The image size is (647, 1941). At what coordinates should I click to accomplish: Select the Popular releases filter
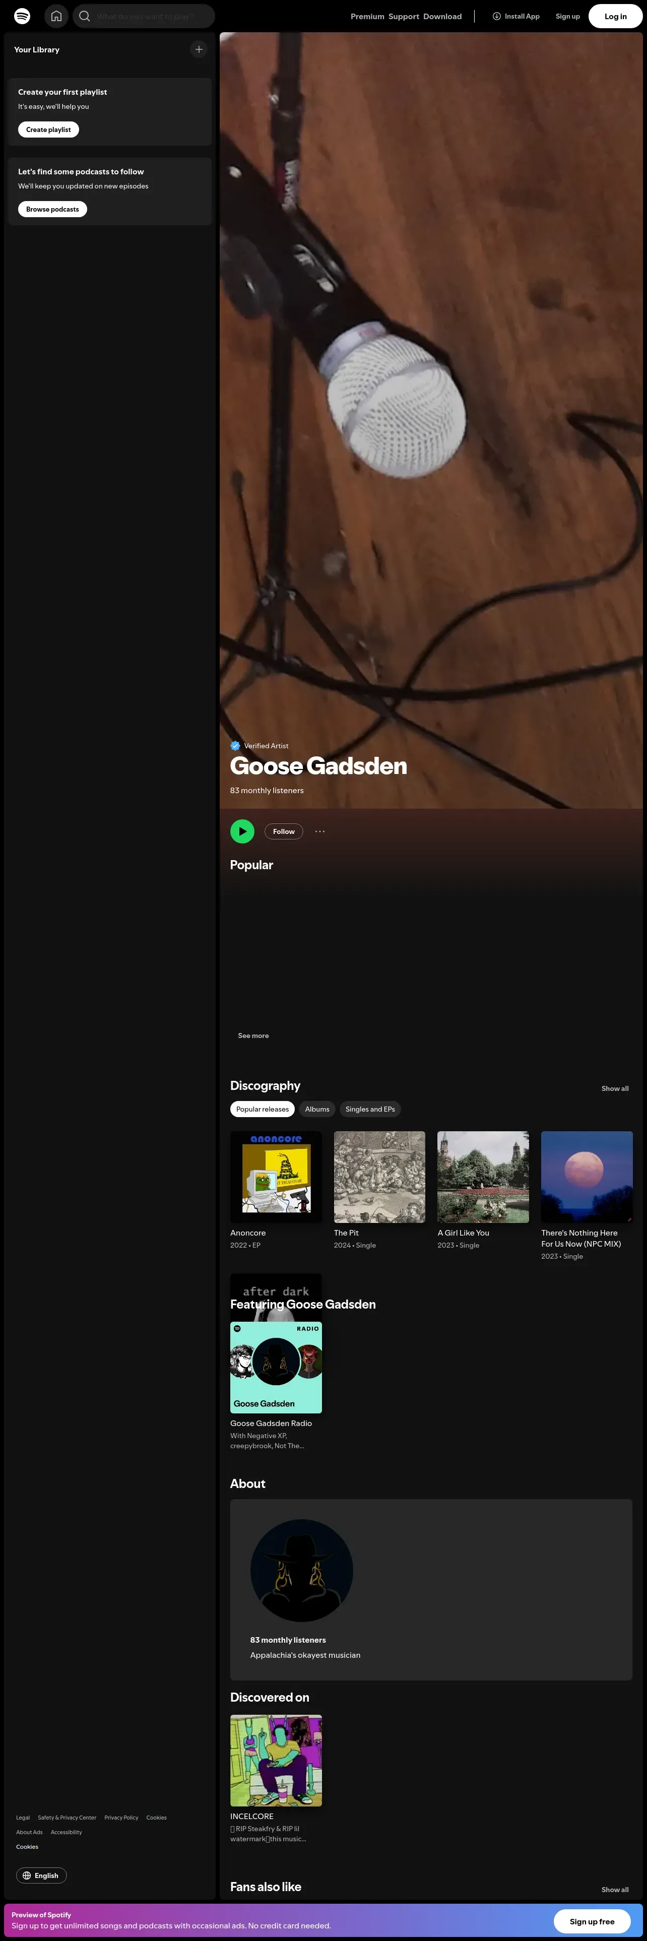tap(262, 1109)
